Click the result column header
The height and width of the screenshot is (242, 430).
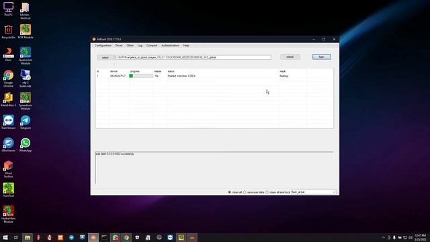click(x=282, y=71)
